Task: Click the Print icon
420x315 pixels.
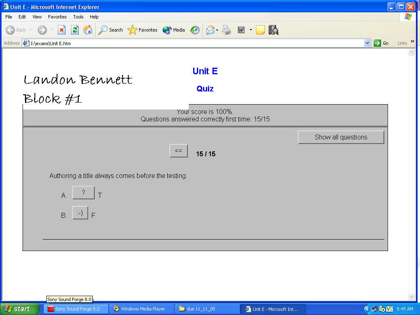Action: pos(226,30)
